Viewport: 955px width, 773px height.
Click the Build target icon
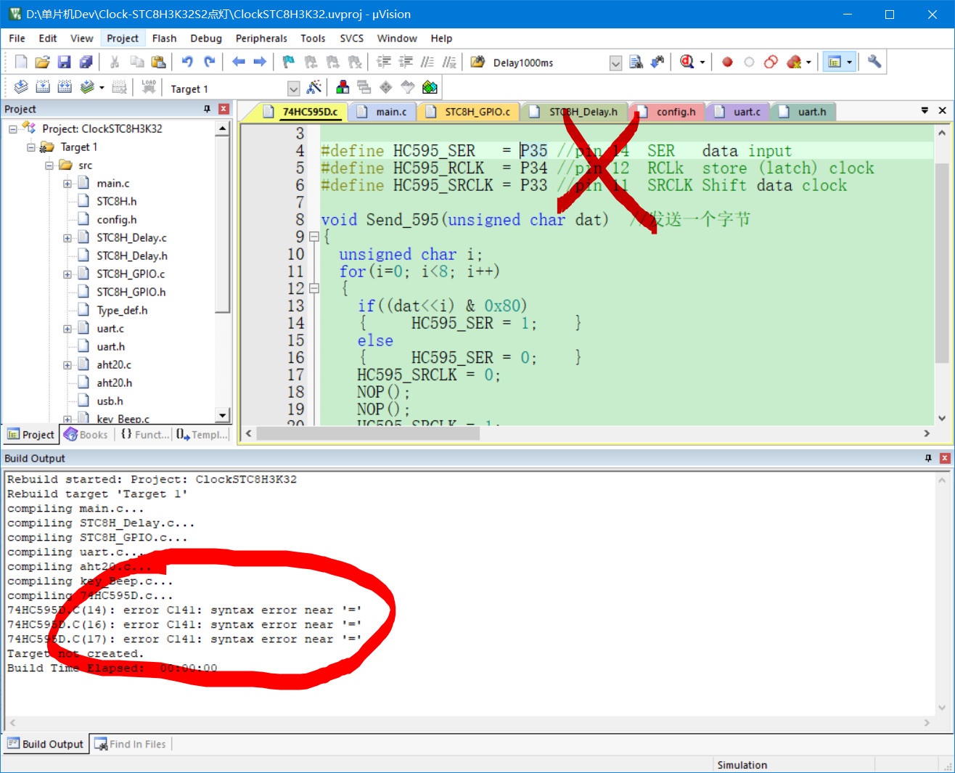point(43,88)
